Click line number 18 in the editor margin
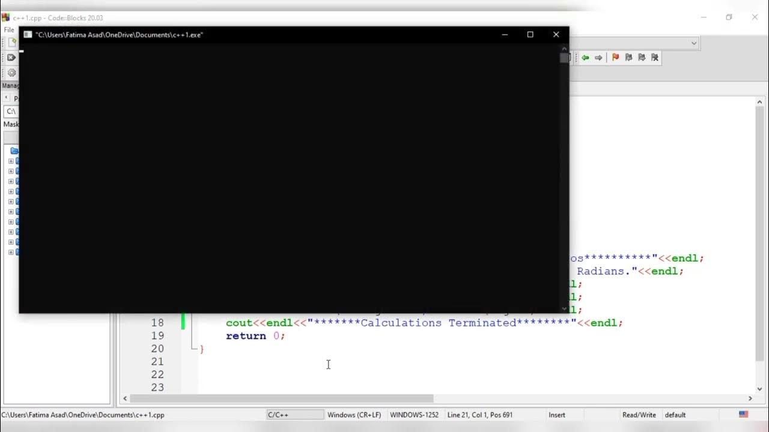This screenshot has width=769, height=432. tap(157, 323)
